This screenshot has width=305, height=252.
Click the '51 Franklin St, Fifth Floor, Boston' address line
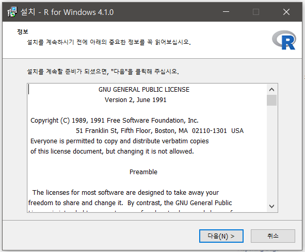coord(159,131)
